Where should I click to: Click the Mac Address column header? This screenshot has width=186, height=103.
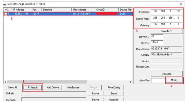83,10
